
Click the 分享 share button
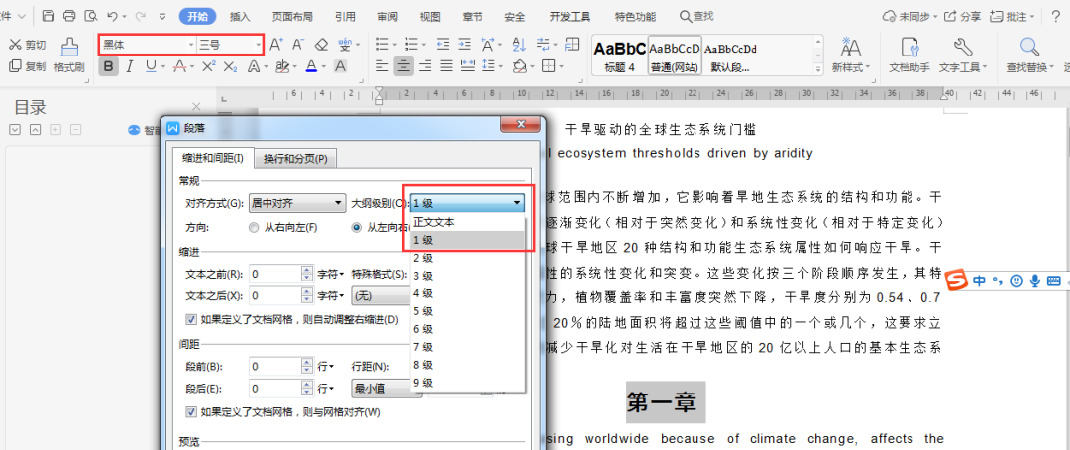pyautogui.click(x=962, y=17)
